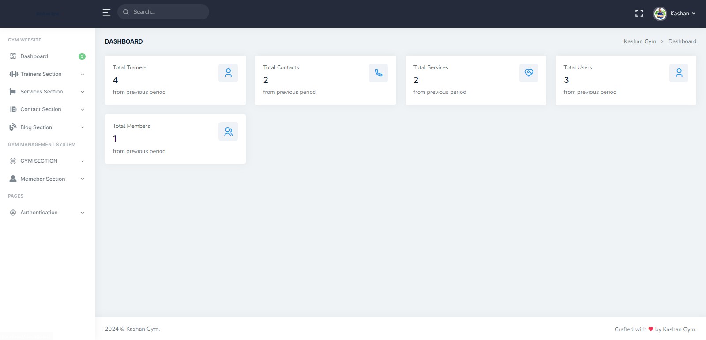This screenshot has width=706, height=340.
Task: Click the Total Trainers person icon
Action: [228, 73]
